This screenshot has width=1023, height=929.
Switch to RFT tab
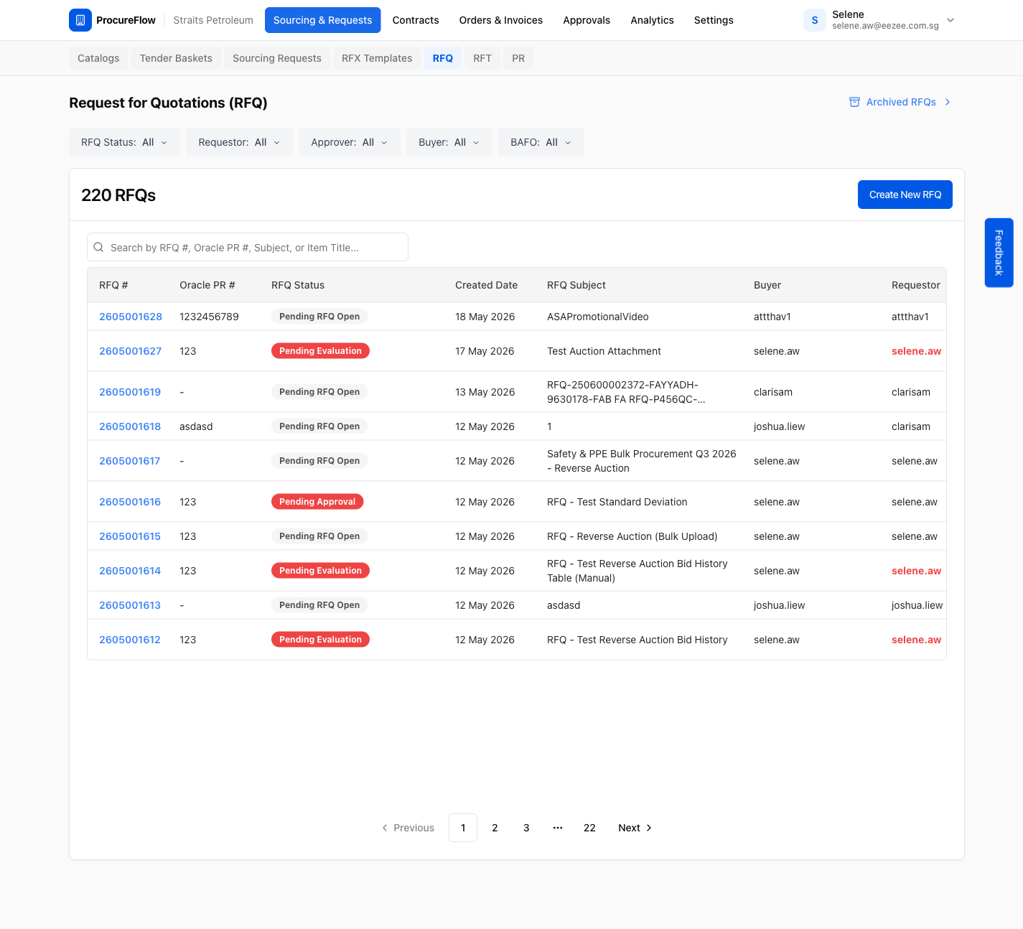pyautogui.click(x=482, y=58)
